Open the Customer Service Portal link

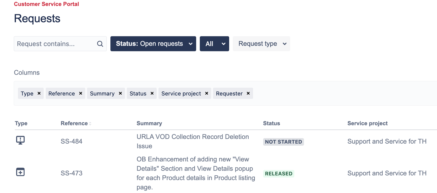pyautogui.click(x=47, y=4)
